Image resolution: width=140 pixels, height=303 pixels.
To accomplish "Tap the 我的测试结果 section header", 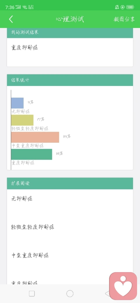I will click(x=70, y=33).
